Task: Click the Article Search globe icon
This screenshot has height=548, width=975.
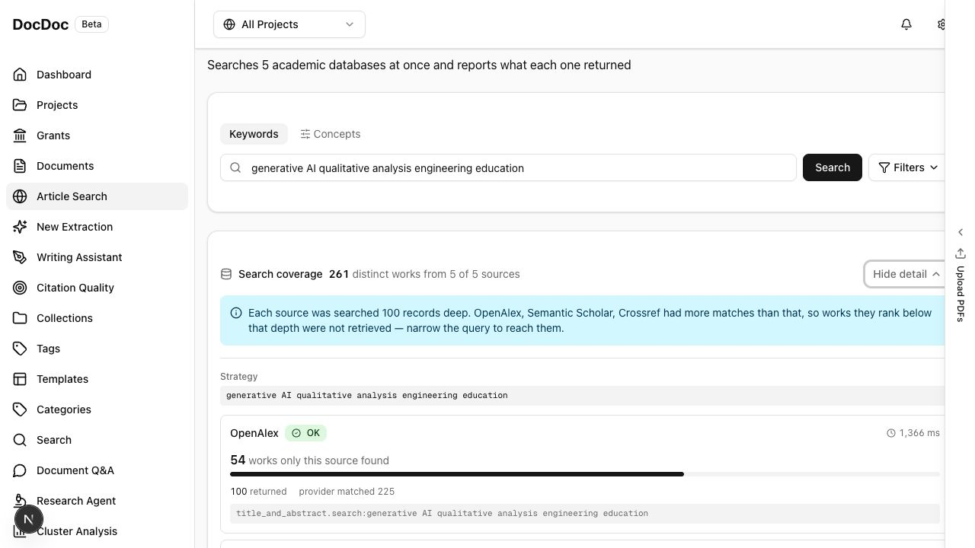Action: 21,196
